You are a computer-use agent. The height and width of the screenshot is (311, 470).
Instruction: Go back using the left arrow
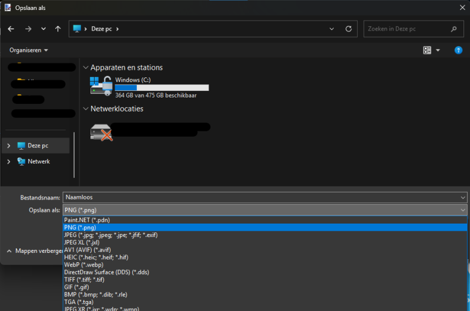coord(11,29)
